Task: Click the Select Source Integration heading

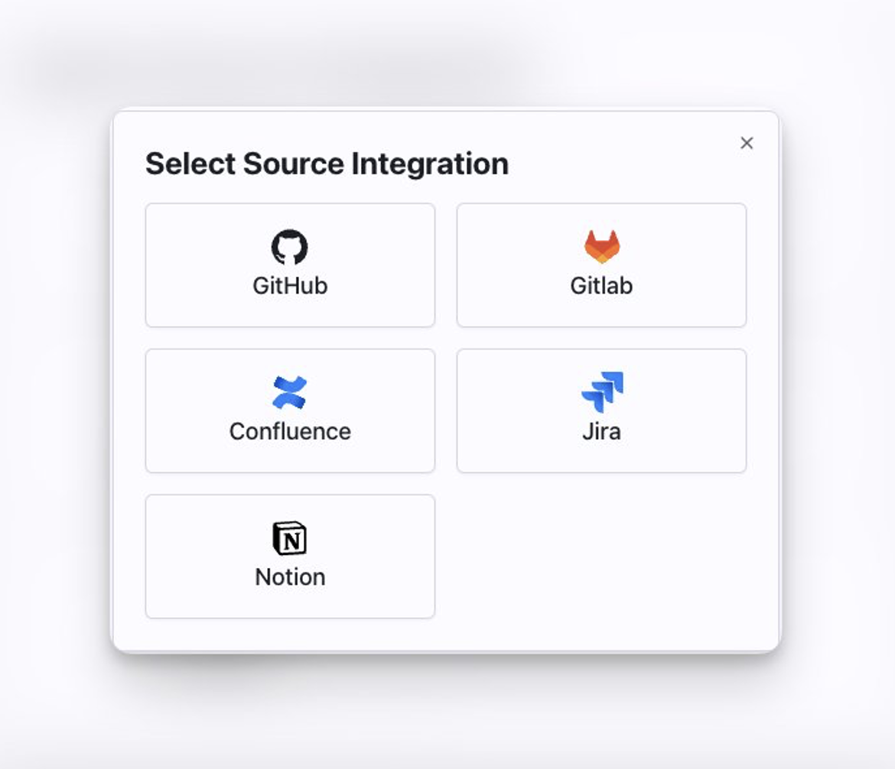Action: [x=327, y=164]
